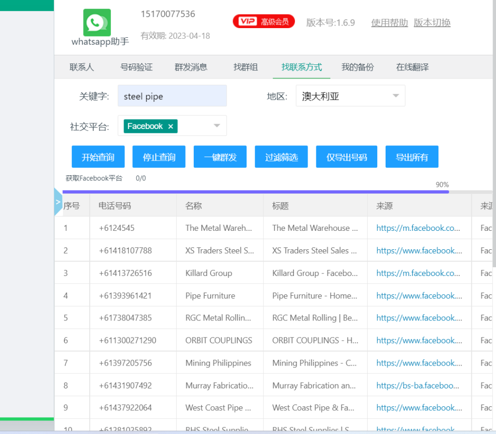The height and width of the screenshot is (434, 496).
Task: Open the 使用帮助 link
Action: pyautogui.click(x=389, y=23)
